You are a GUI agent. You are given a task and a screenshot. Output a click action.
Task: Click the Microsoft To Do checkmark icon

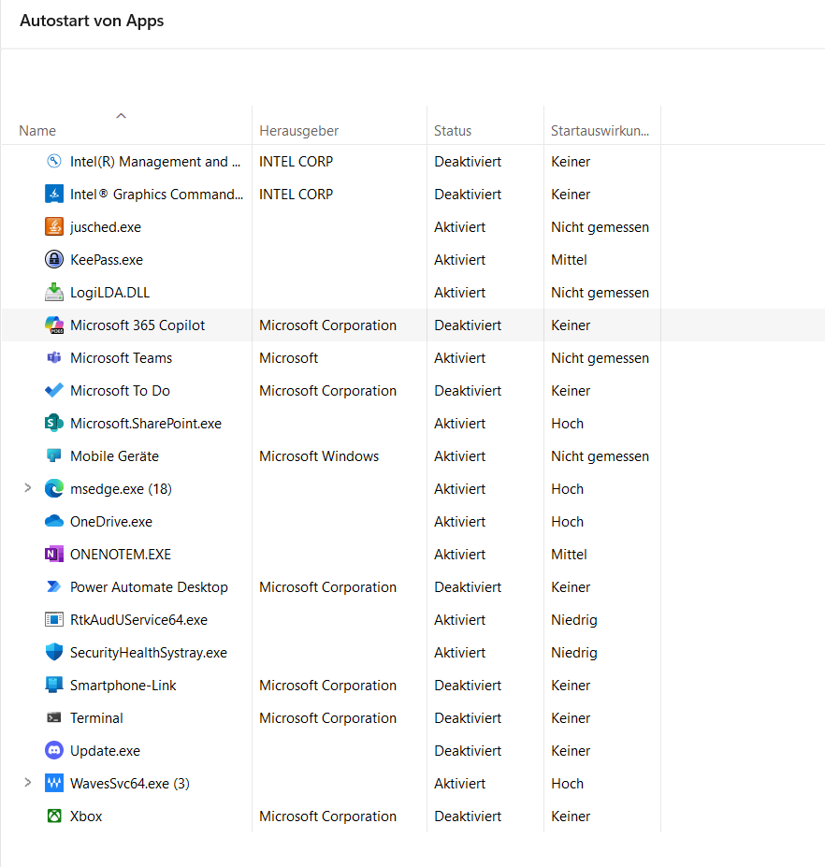pyautogui.click(x=53, y=390)
